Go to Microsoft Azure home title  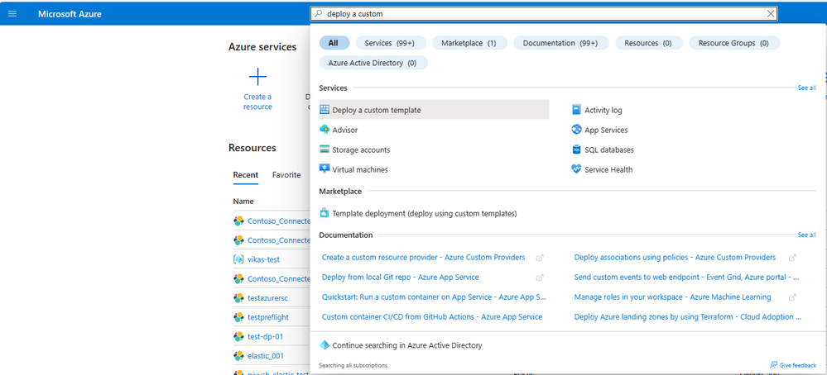[70, 14]
